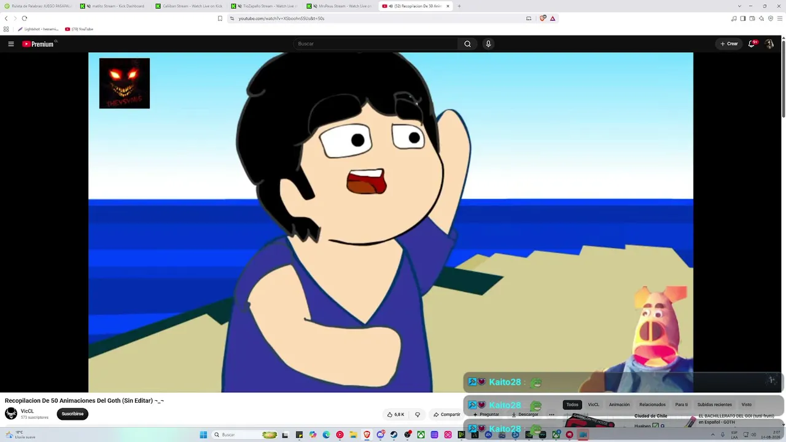Open the VicCL channel avatar

(11, 414)
